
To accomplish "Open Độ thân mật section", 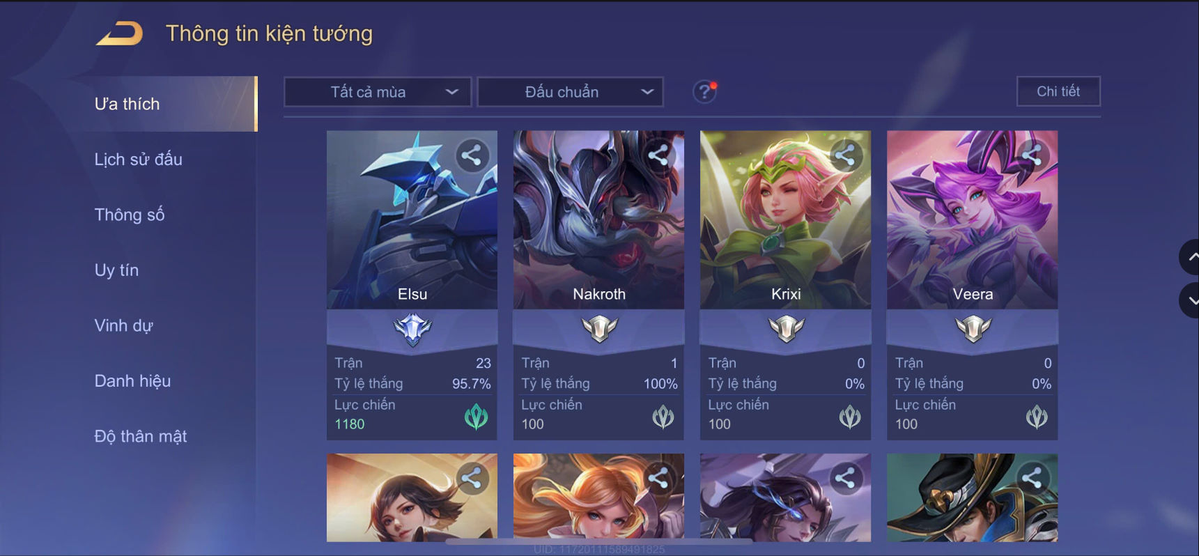I will coord(141,436).
